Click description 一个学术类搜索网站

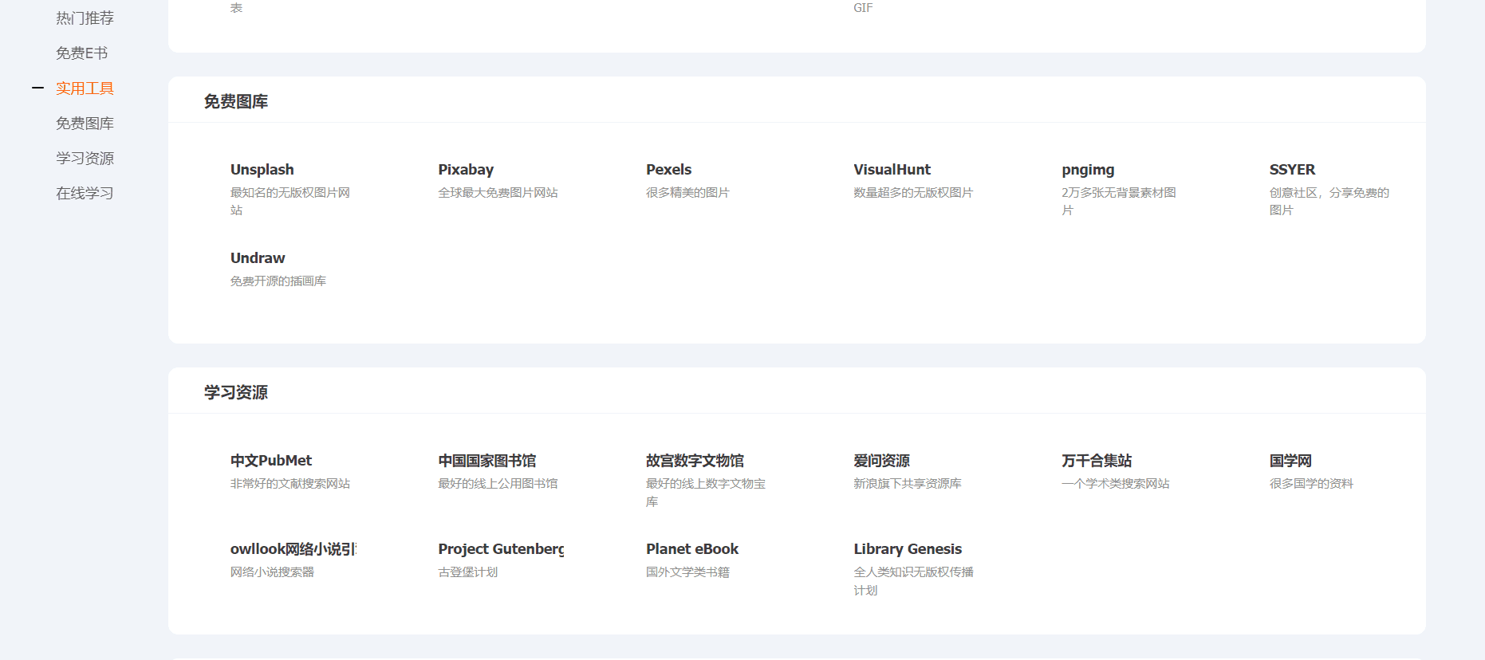[1116, 484]
